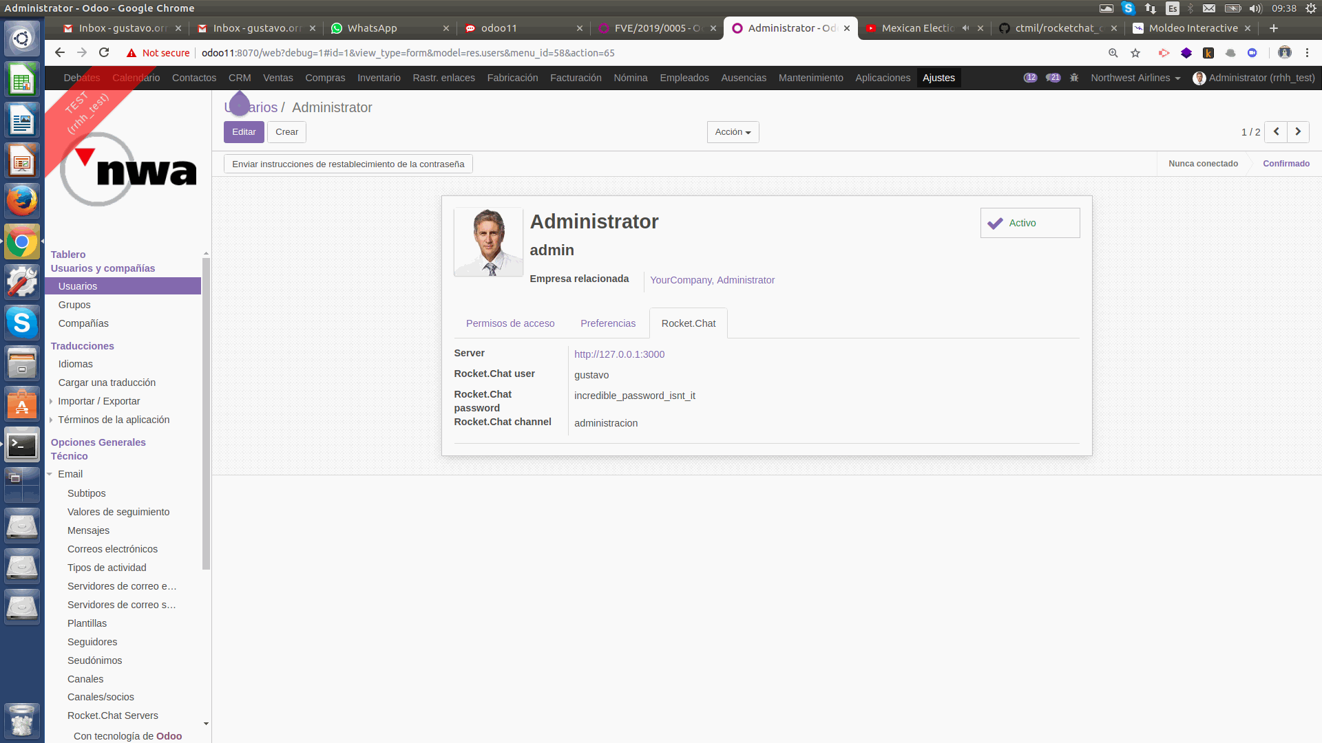Image resolution: width=1322 pixels, height=743 pixels.
Task: Open the http://127.0.0.1:3000 server link
Action: coord(619,354)
